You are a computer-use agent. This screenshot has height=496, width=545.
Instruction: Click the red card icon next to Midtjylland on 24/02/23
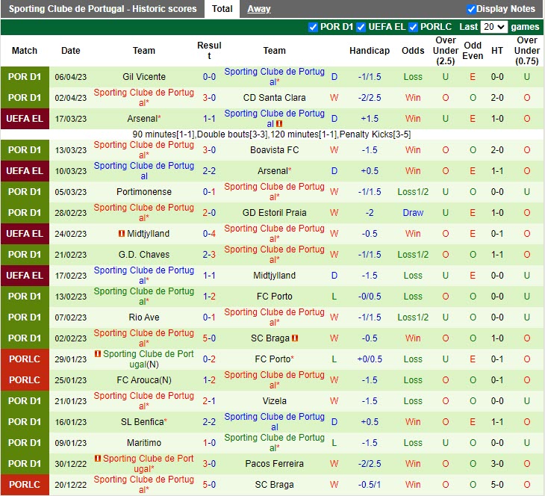[x=121, y=233]
